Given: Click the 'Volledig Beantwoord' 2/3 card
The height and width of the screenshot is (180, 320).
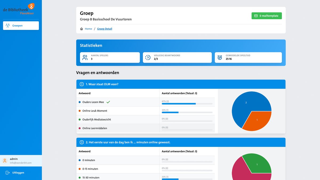Looking at the screenshot, I should tap(177, 57).
